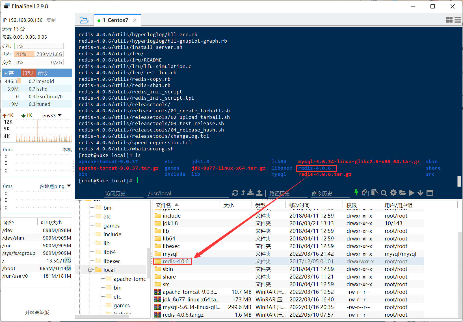The height and width of the screenshot is (322, 463).
Task: Click the search magnifier icon in terminal toolbar
Action: pos(384,193)
